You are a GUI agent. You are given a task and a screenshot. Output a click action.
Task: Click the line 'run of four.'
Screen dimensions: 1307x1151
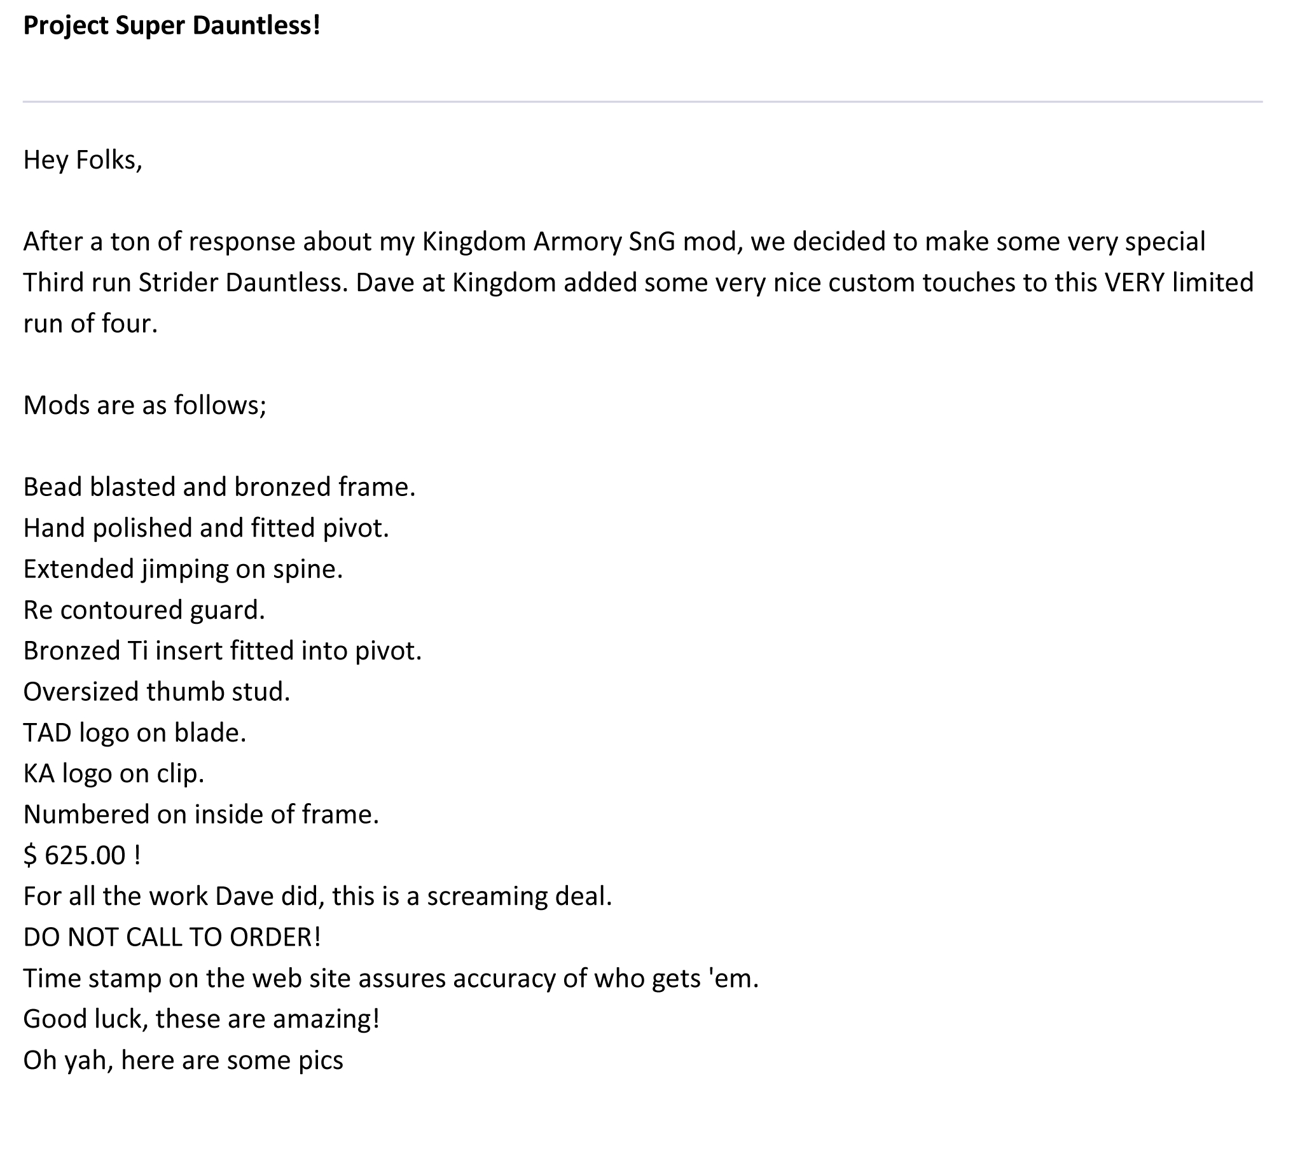tap(90, 324)
